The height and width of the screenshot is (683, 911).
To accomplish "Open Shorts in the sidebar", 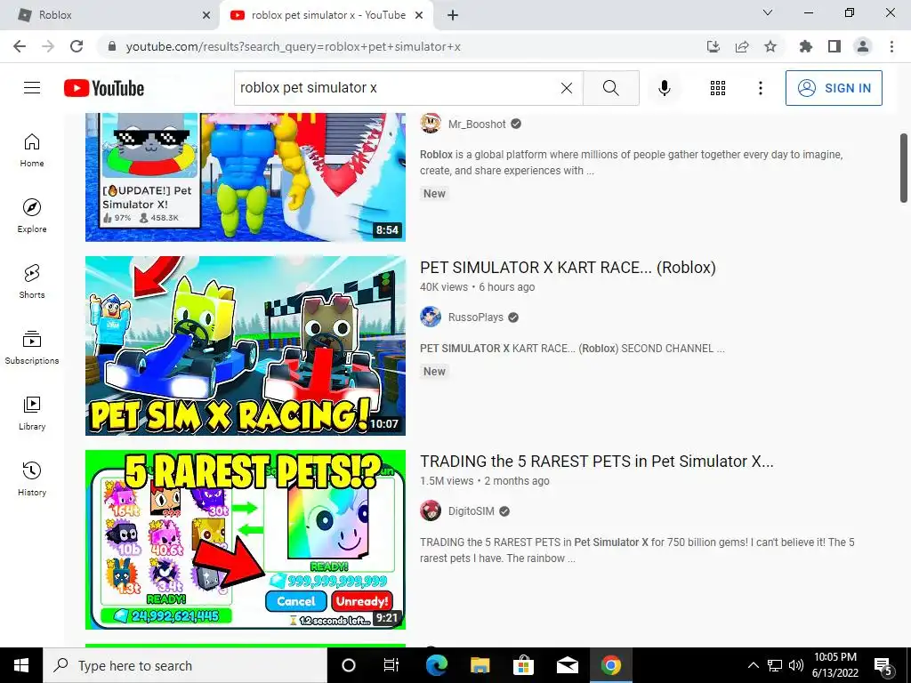I will point(32,282).
